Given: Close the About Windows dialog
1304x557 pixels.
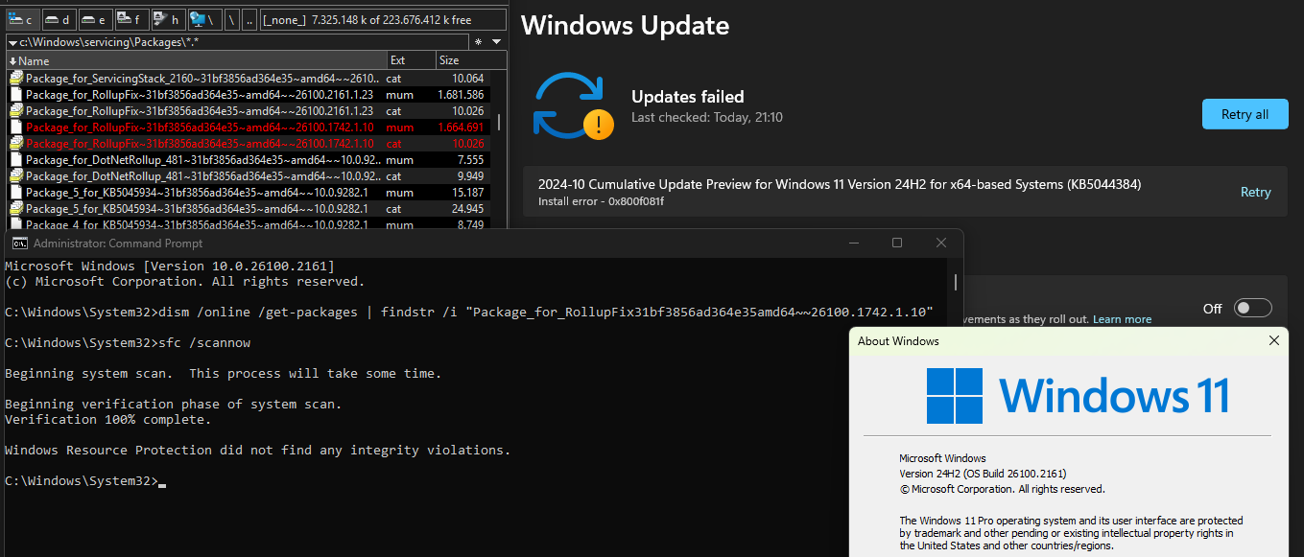Looking at the screenshot, I should 1273,340.
